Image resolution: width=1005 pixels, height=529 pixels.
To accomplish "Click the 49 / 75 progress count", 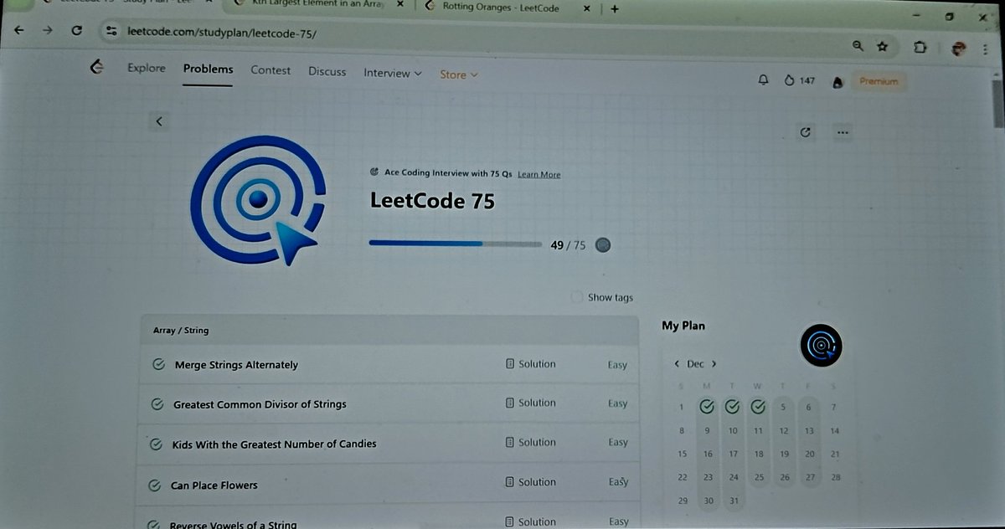I will pyautogui.click(x=569, y=245).
